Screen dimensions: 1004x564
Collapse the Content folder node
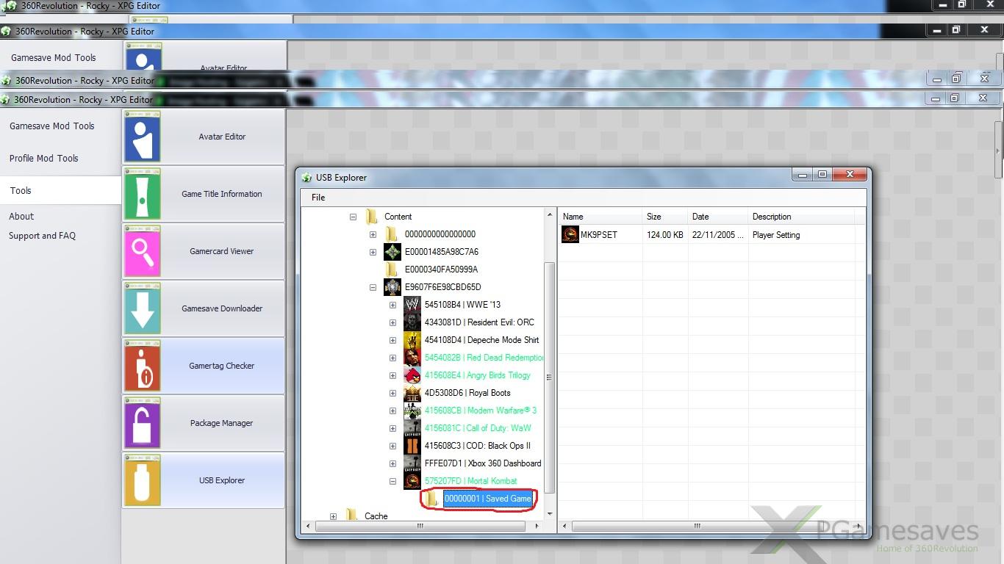click(353, 217)
